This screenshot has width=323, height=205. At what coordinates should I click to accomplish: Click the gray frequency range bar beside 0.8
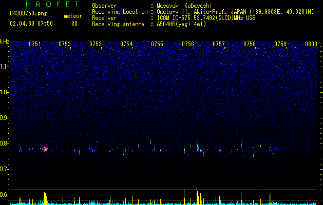10,136
